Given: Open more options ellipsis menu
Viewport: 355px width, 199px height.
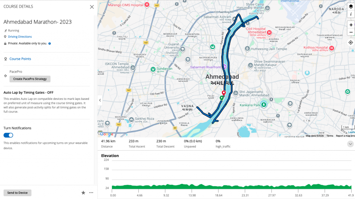Looking at the screenshot, I should (x=91, y=193).
